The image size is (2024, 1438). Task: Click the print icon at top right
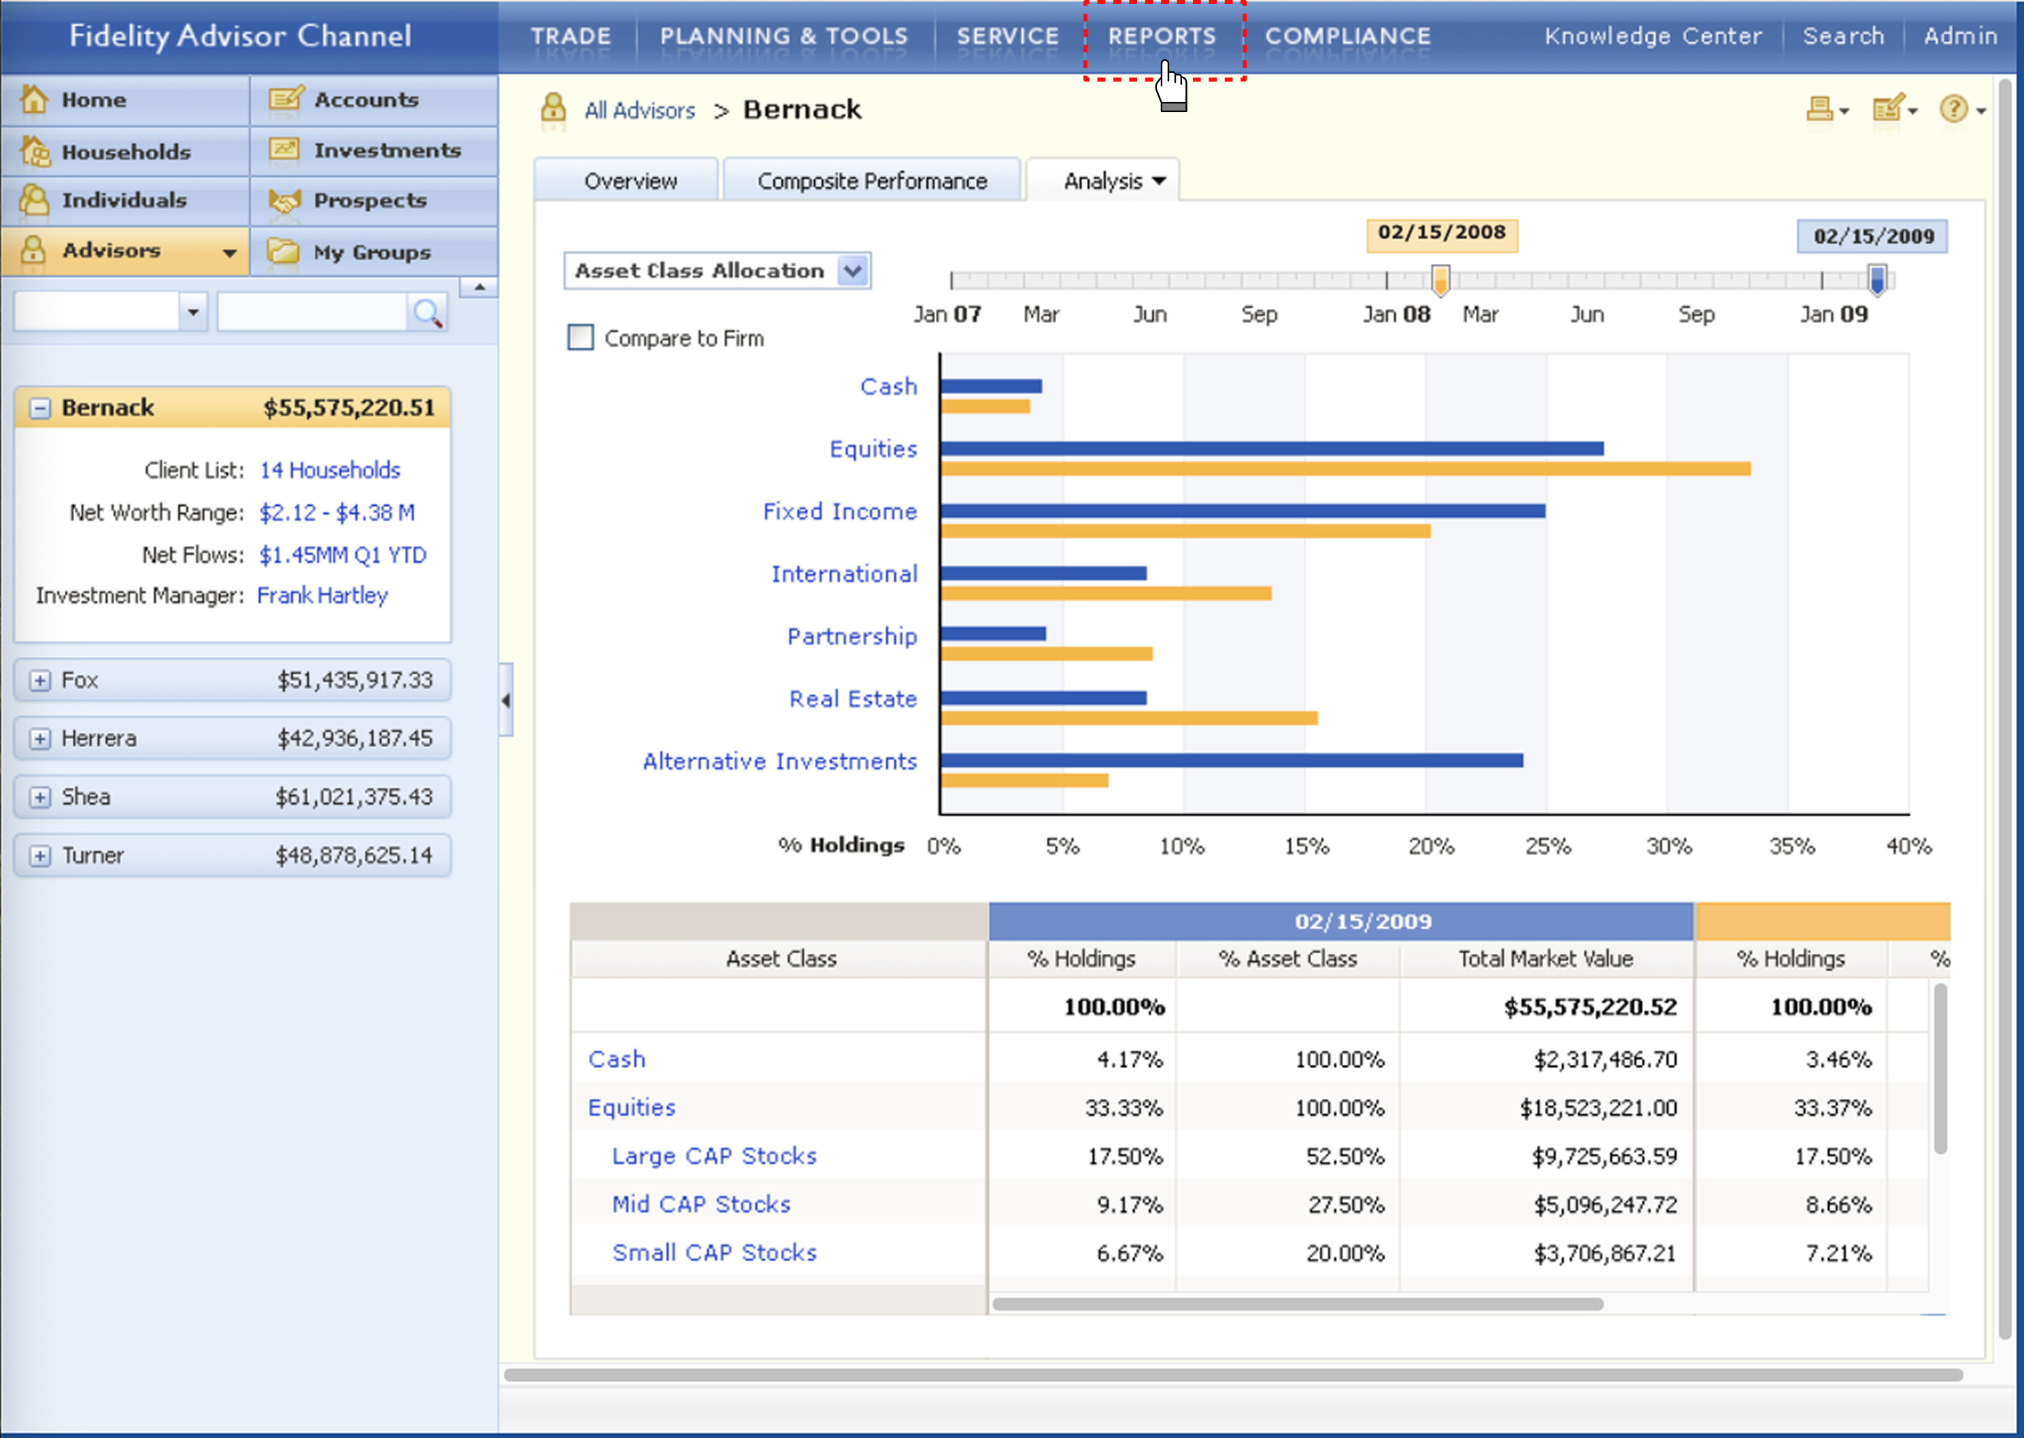tap(1819, 109)
